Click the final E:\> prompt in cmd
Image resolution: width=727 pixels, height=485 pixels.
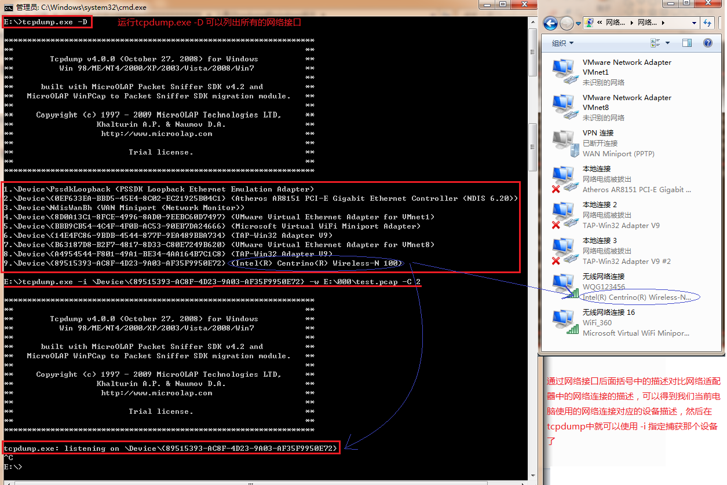coord(13,466)
